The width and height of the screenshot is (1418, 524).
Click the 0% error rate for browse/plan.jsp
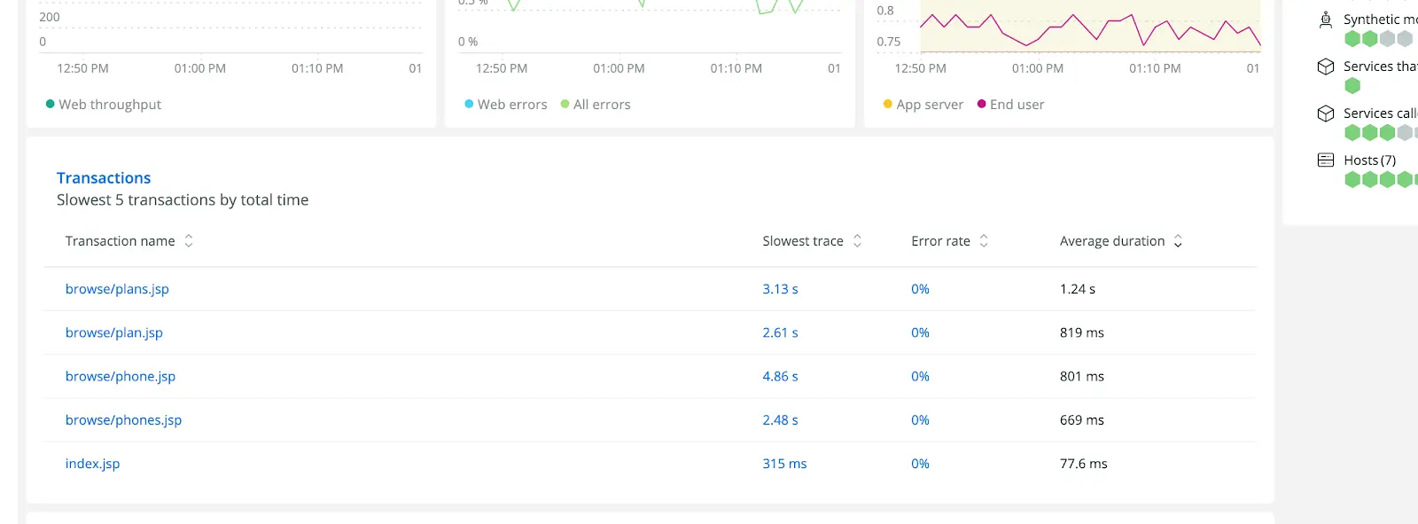[920, 332]
